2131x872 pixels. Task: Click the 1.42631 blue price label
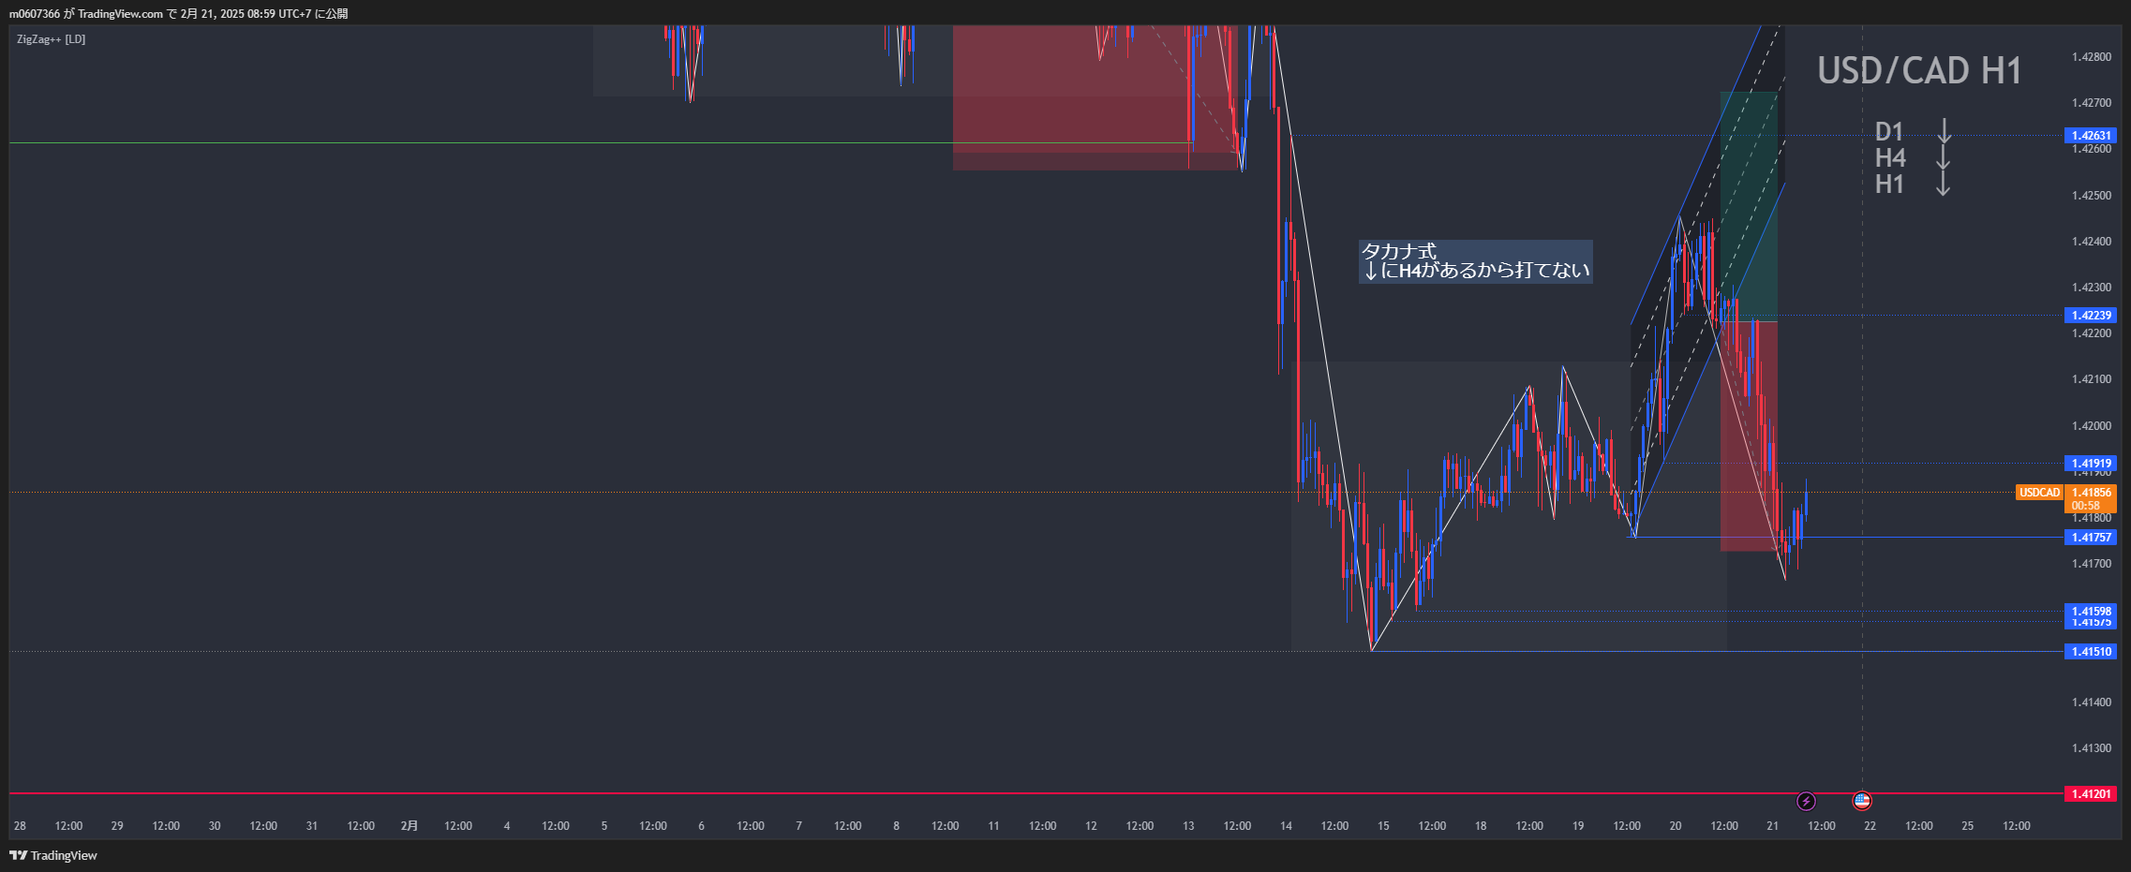(2091, 136)
